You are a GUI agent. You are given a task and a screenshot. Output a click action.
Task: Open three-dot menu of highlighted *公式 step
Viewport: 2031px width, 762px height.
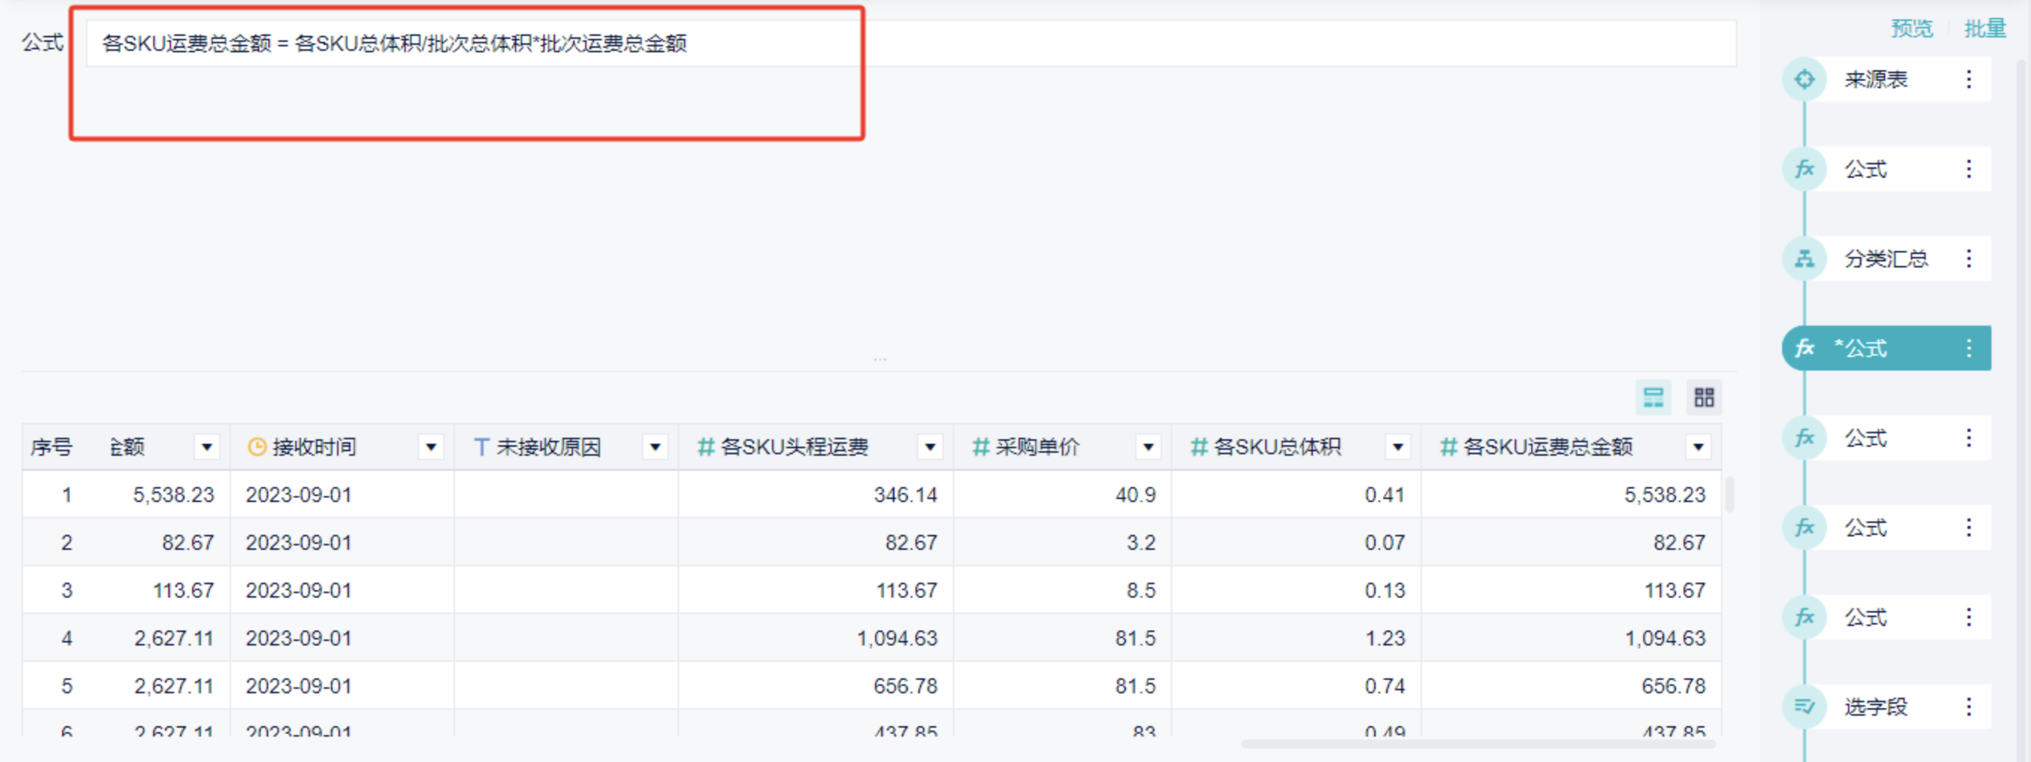click(x=1969, y=348)
